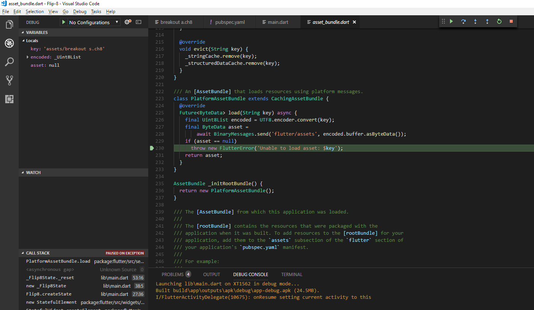Open the Debug menu
The image size is (534, 310).
point(80,11)
